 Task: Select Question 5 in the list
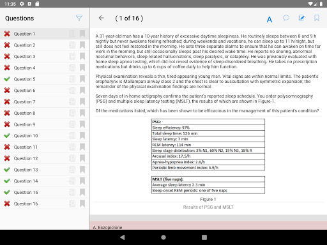pos(45,79)
